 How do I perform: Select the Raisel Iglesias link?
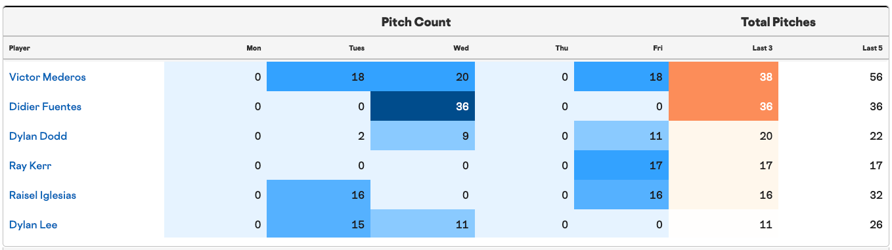click(43, 196)
